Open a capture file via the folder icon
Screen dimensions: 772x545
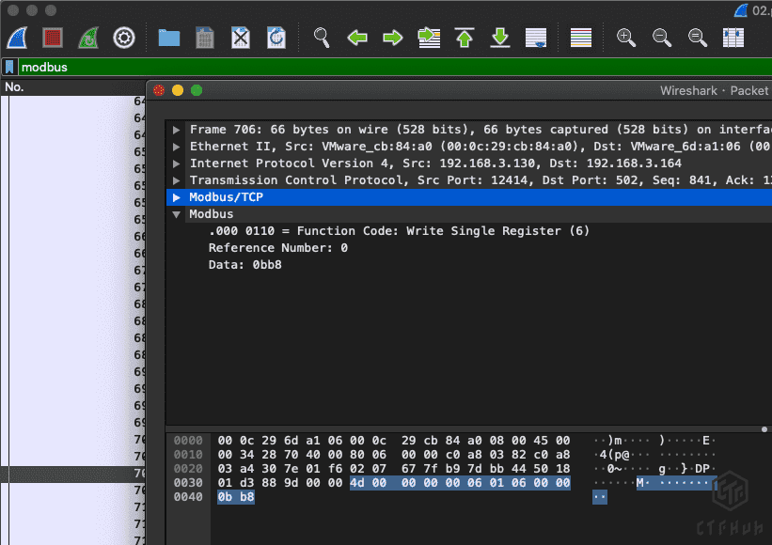[x=169, y=38]
